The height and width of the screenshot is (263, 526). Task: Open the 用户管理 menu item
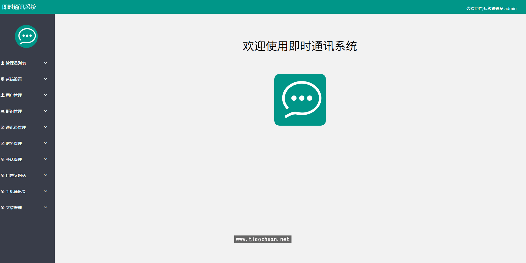(x=14, y=95)
